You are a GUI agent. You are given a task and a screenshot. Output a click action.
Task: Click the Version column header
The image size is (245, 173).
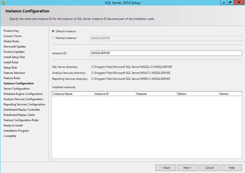[x=230, y=94]
